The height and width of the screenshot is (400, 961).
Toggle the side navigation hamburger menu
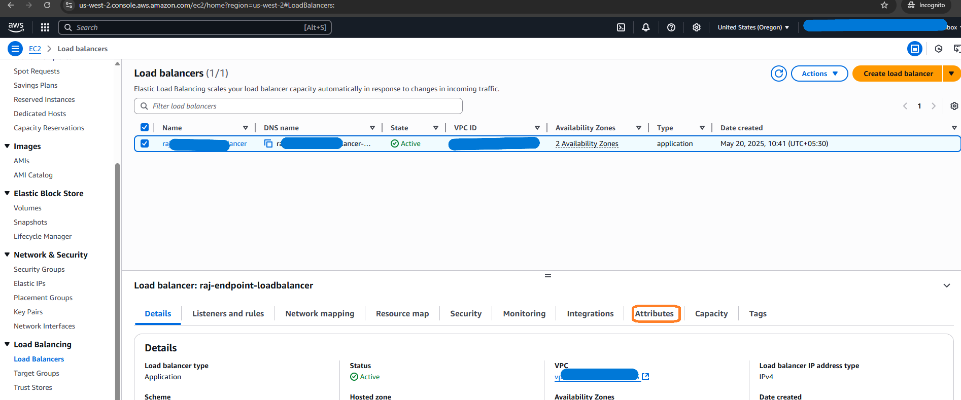click(x=15, y=49)
